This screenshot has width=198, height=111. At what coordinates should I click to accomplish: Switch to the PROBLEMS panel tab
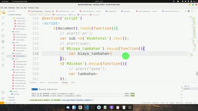(33, 83)
